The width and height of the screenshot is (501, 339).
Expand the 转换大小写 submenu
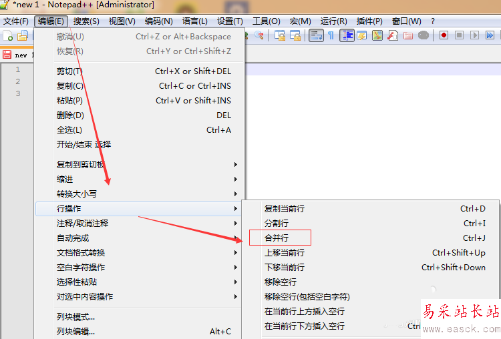point(140,194)
